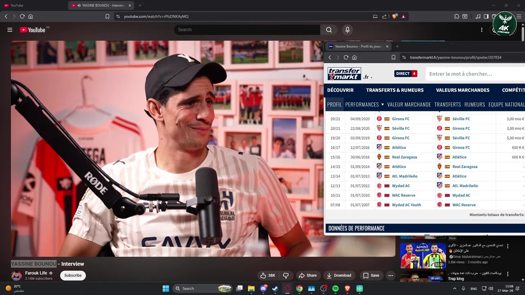Screen dimensions: 525x295
Task: Open new tab in Transfermarkt window
Action: [397, 46]
